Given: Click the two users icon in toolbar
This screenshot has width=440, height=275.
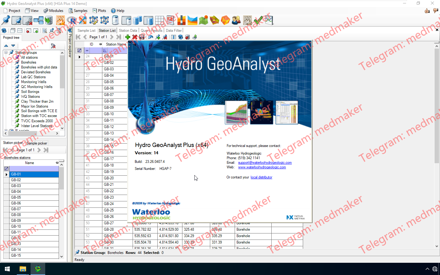Looking at the screenshot, I should click(x=236, y=20).
